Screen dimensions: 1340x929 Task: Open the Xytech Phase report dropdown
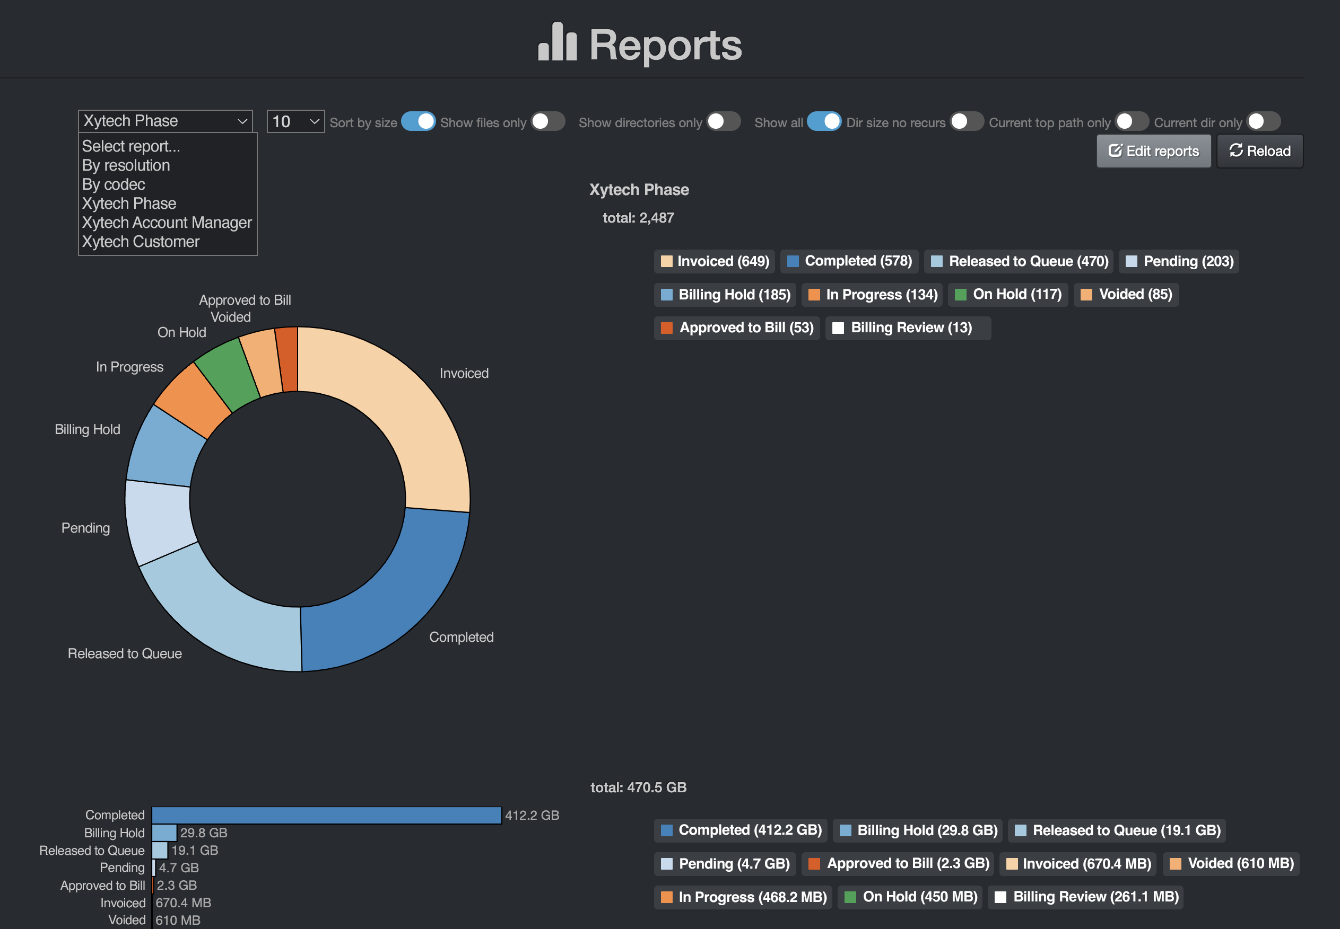[x=165, y=121]
